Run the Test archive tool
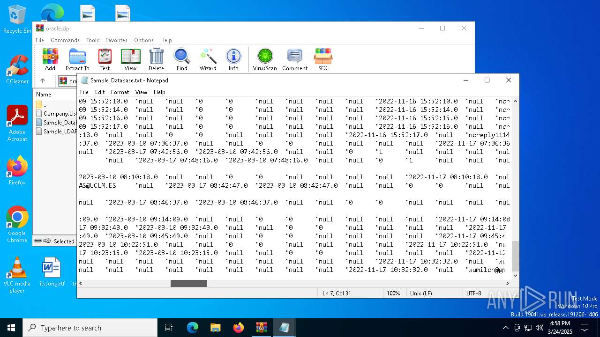600x337 pixels. point(105,59)
